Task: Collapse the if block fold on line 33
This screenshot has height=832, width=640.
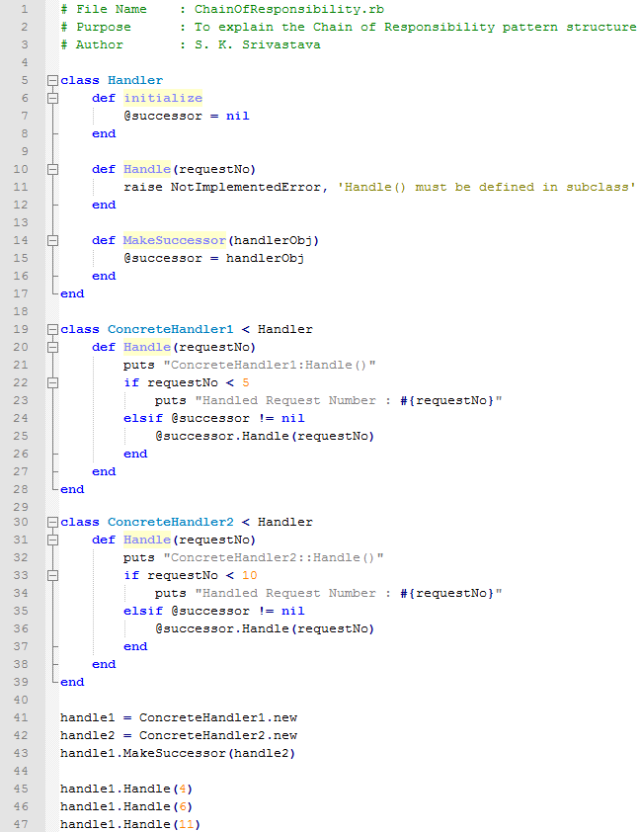Action: tap(52, 575)
